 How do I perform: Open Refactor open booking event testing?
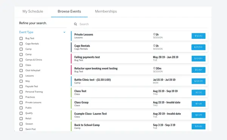[96, 68]
